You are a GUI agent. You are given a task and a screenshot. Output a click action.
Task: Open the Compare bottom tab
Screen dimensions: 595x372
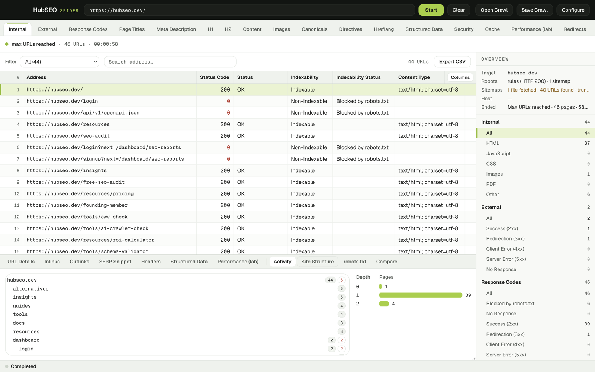[387, 262]
